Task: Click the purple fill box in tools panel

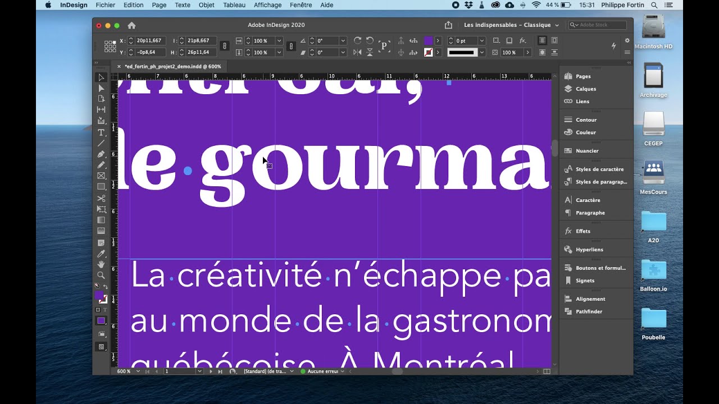Action: 99,296
